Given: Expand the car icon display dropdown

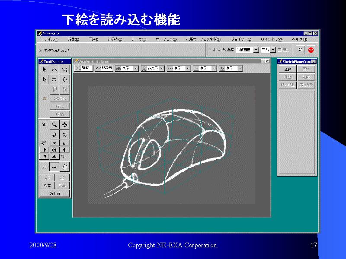Looking at the screenshot, I should point(136,68).
